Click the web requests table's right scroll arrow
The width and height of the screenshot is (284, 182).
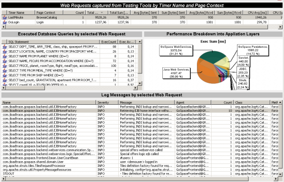click(280, 27)
